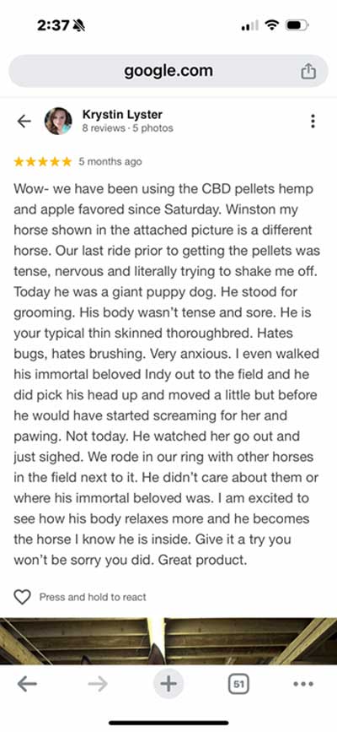Navigate back with browser back arrow
This screenshot has height=732, width=337.
(x=27, y=684)
